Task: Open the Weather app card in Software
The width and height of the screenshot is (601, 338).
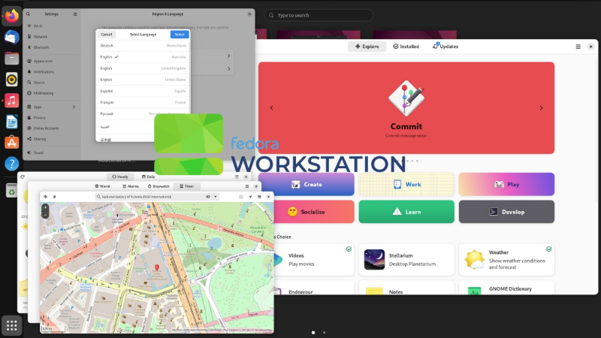Action: pyautogui.click(x=506, y=259)
